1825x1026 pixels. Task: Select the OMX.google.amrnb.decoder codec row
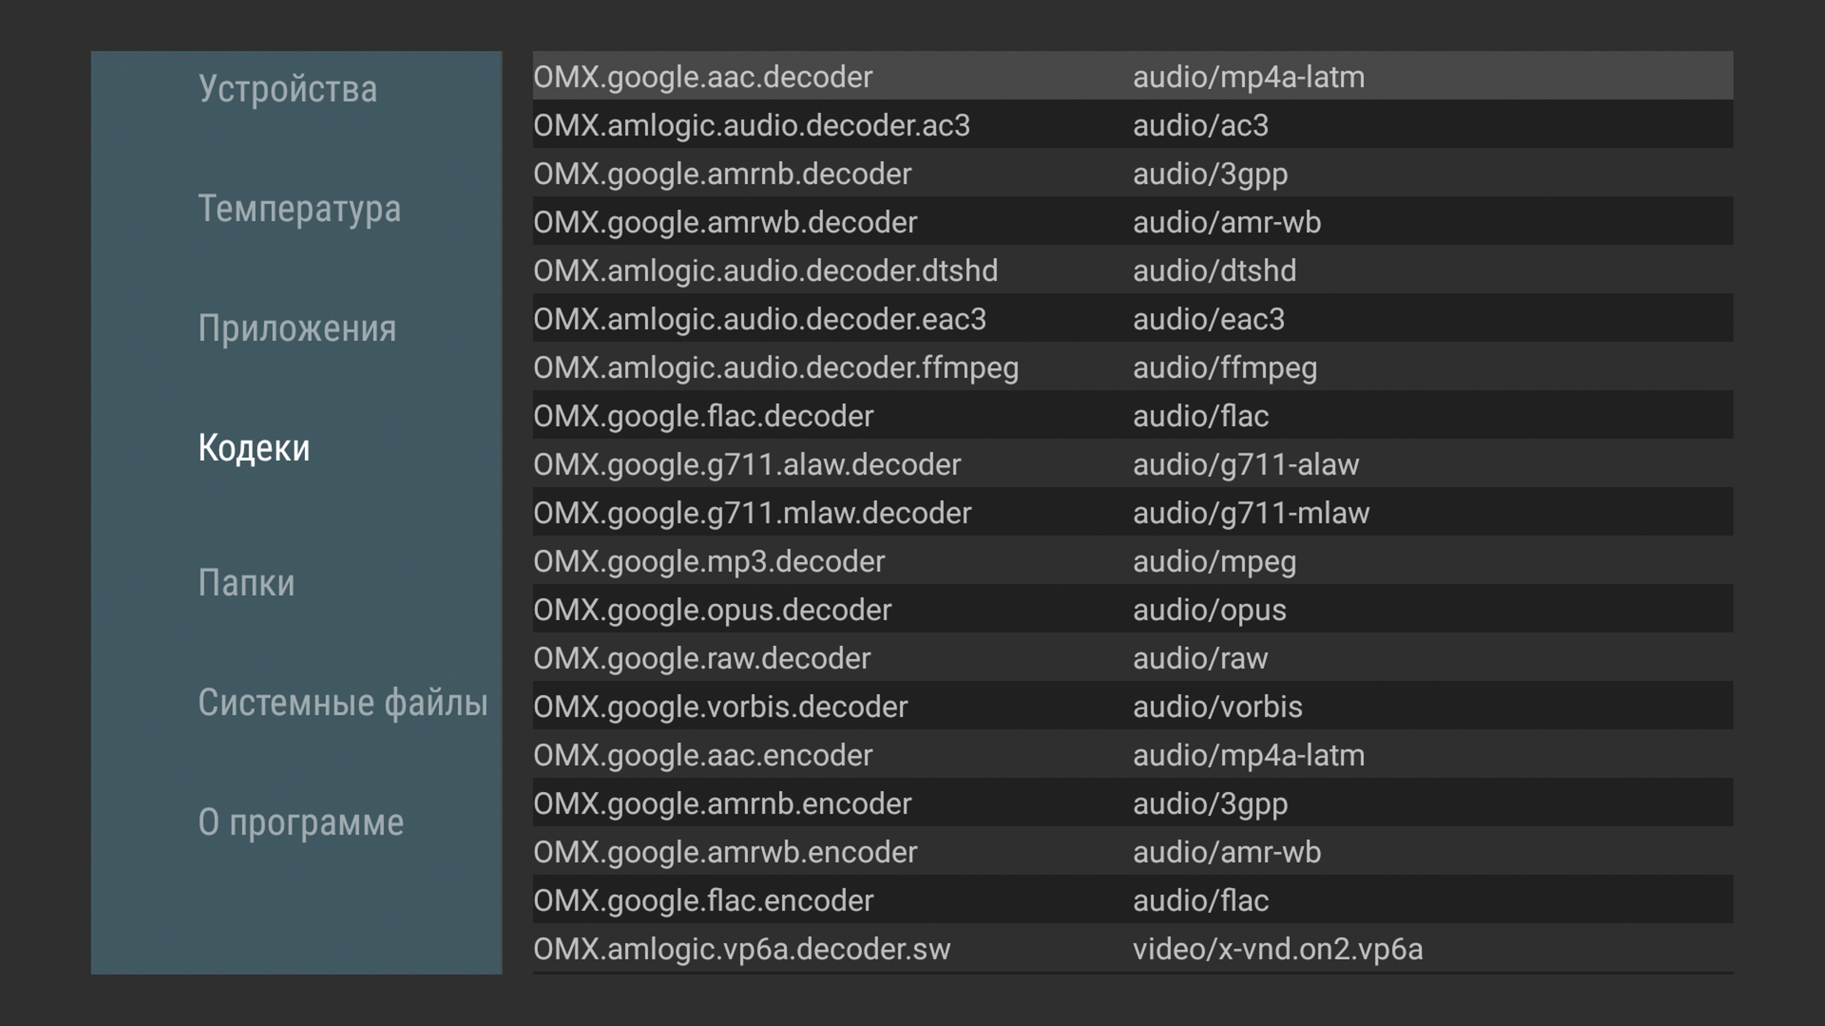pyautogui.click(x=1132, y=173)
